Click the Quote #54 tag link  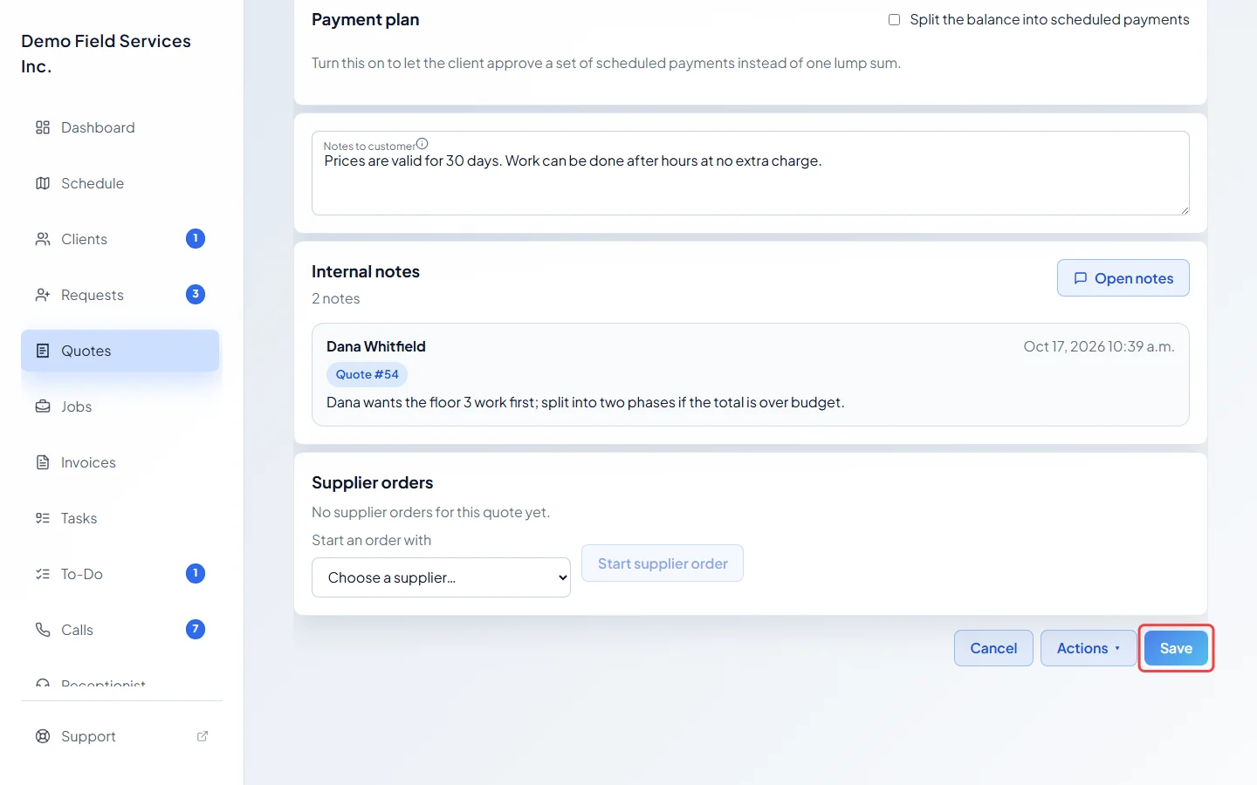click(367, 374)
